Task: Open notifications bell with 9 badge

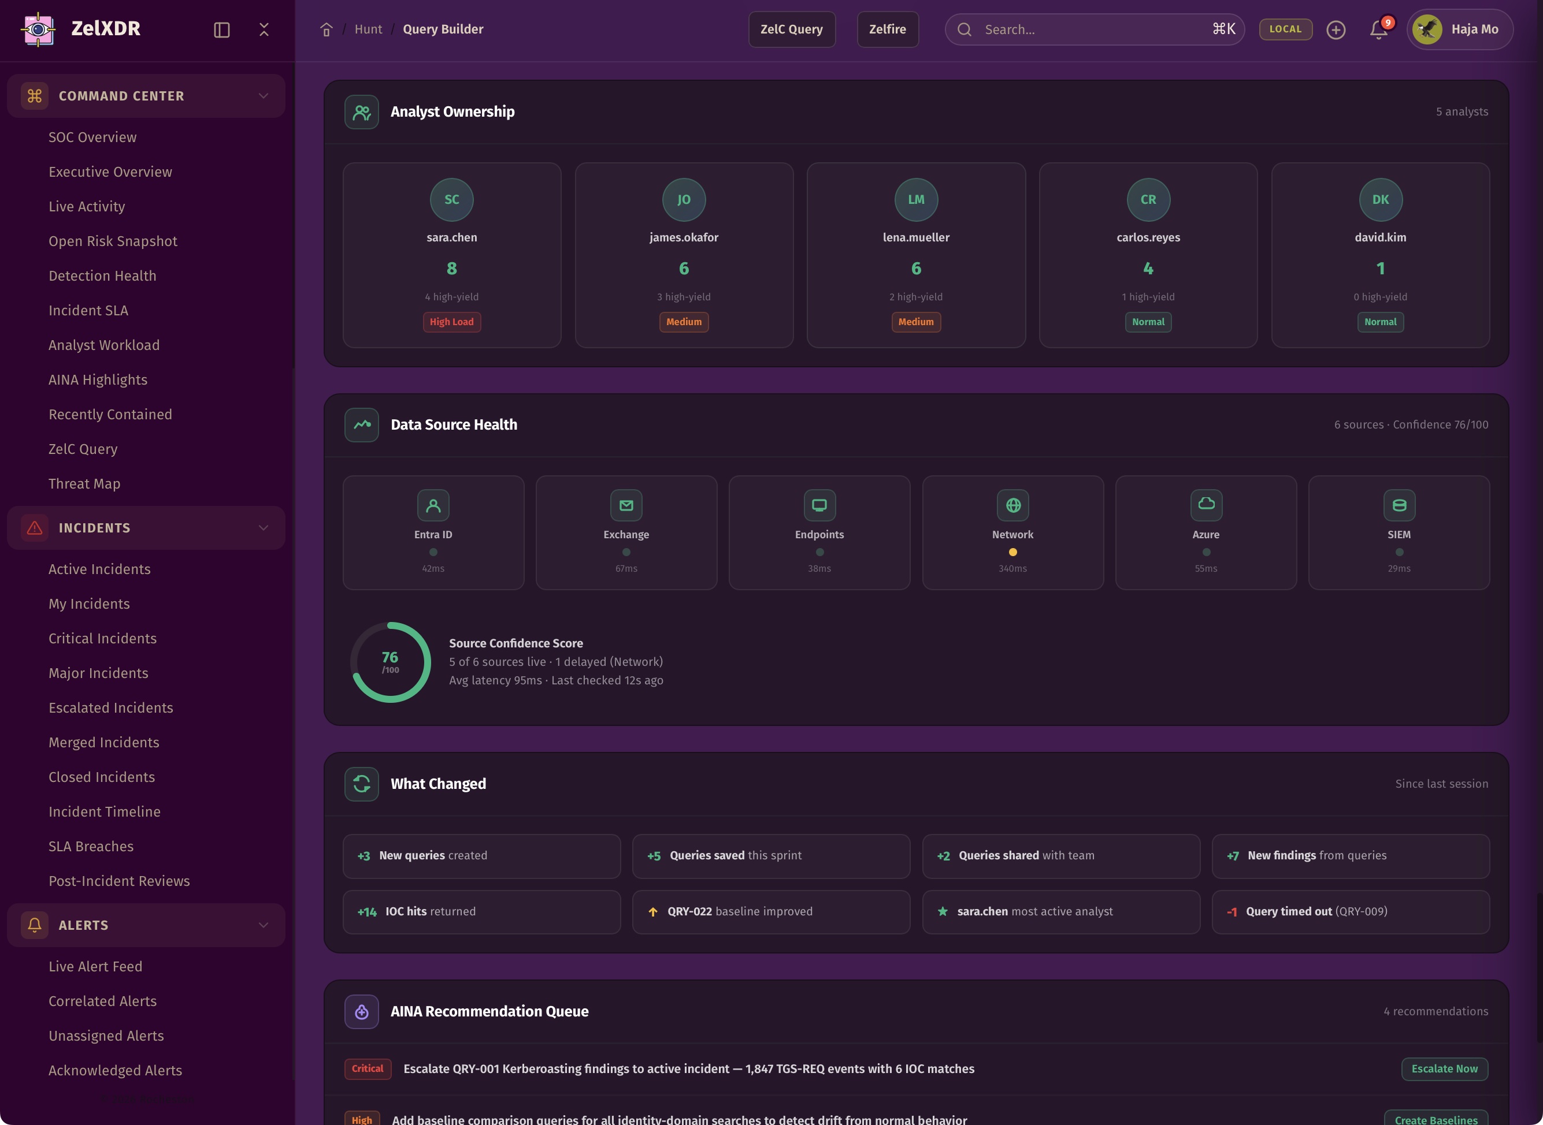Action: click(x=1378, y=29)
